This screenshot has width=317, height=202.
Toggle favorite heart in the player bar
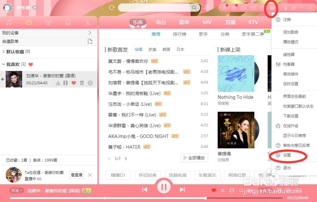[214, 190]
